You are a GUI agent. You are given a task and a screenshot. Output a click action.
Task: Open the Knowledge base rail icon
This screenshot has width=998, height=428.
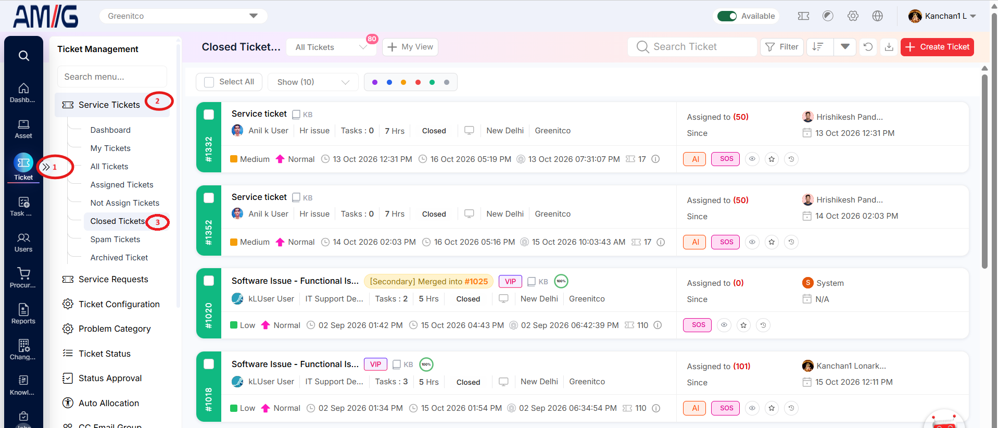point(23,385)
